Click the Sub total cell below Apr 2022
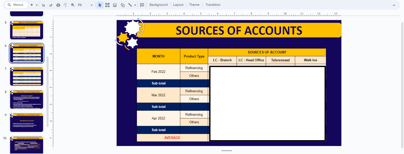Viewport: 404px width, 154px height. point(158,130)
